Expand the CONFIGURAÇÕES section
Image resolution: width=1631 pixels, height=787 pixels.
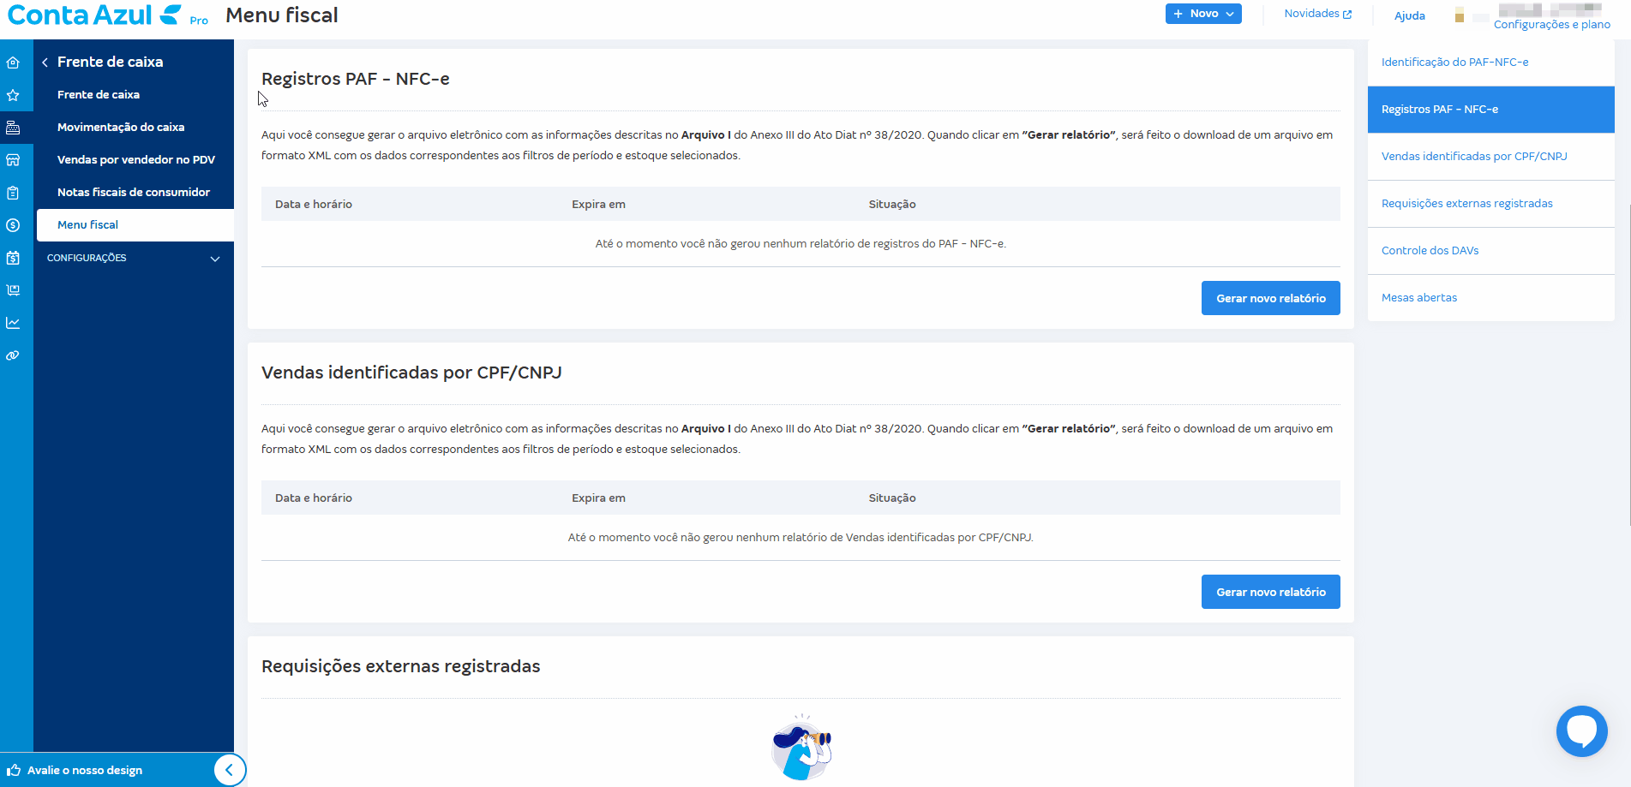point(133,258)
